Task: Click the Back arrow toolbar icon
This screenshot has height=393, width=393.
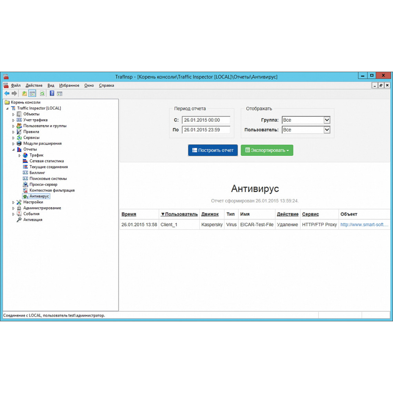Action: pyautogui.click(x=7, y=93)
